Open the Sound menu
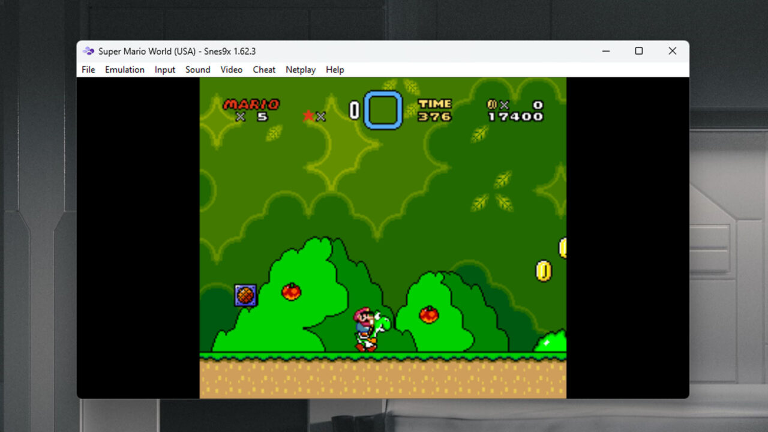The height and width of the screenshot is (432, 768). coord(197,70)
